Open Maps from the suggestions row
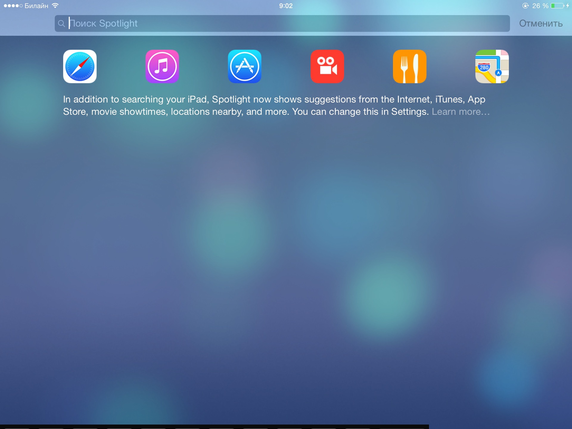 pos(492,66)
